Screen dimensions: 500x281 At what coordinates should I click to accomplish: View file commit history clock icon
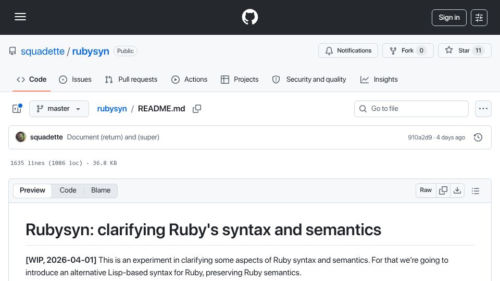point(478,137)
